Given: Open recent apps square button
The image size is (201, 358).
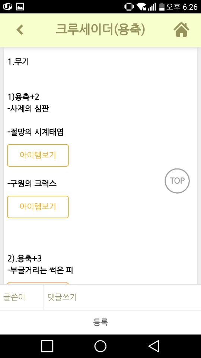Looking at the screenshot, I should (47, 346).
